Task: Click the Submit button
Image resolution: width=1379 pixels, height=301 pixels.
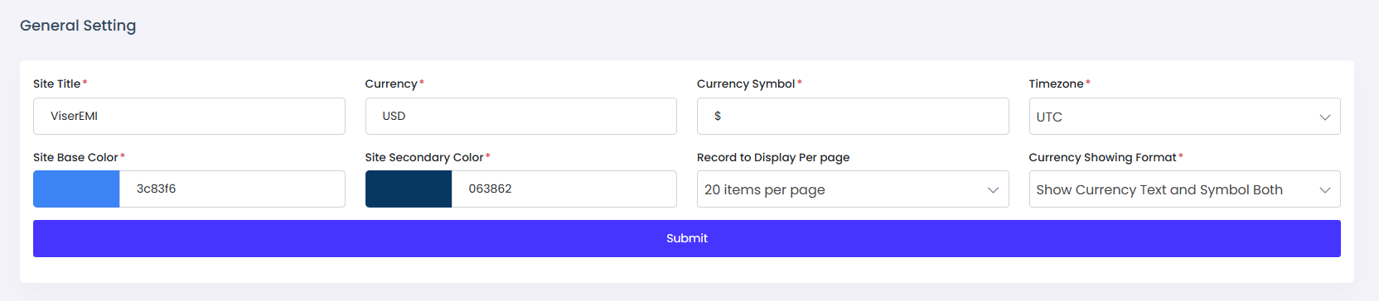Action: [687, 238]
